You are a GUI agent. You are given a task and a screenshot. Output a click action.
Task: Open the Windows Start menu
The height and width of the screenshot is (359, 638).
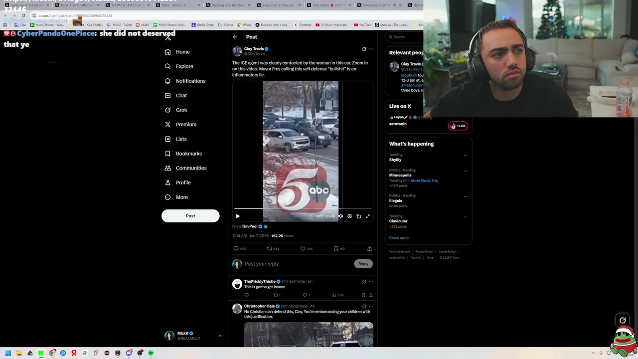click(x=8, y=353)
